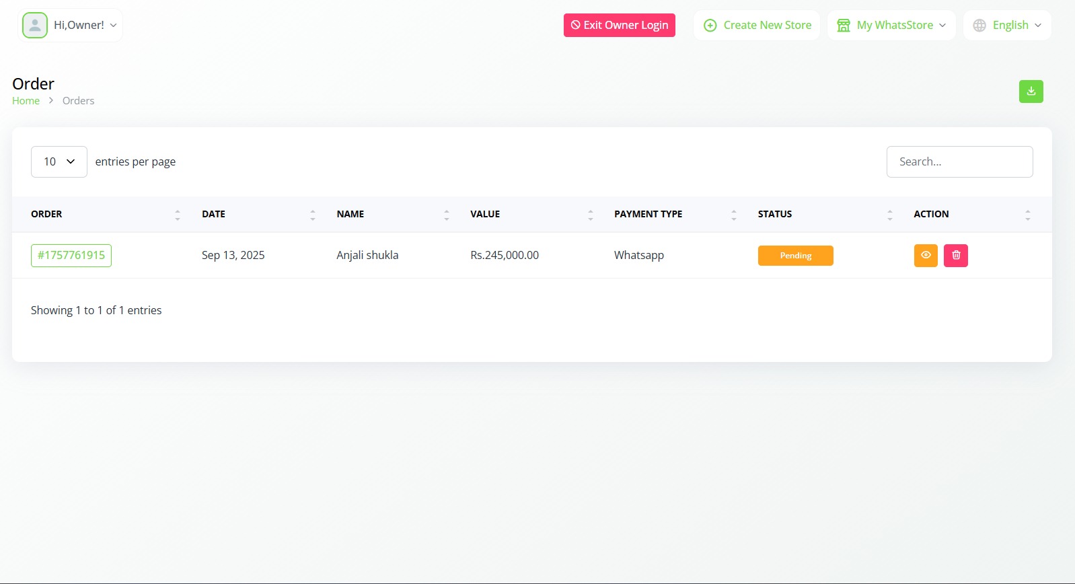The width and height of the screenshot is (1075, 584).
Task: Focus the Search input field
Action: pyautogui.click(x=959, y=162)
